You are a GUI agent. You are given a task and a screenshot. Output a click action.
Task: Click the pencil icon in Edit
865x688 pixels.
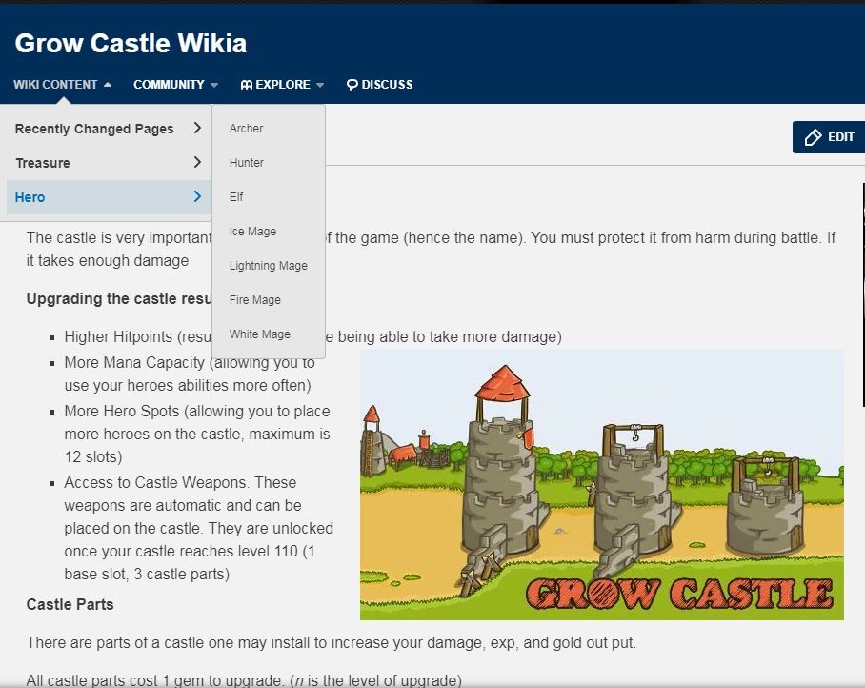tap(813, 137)
